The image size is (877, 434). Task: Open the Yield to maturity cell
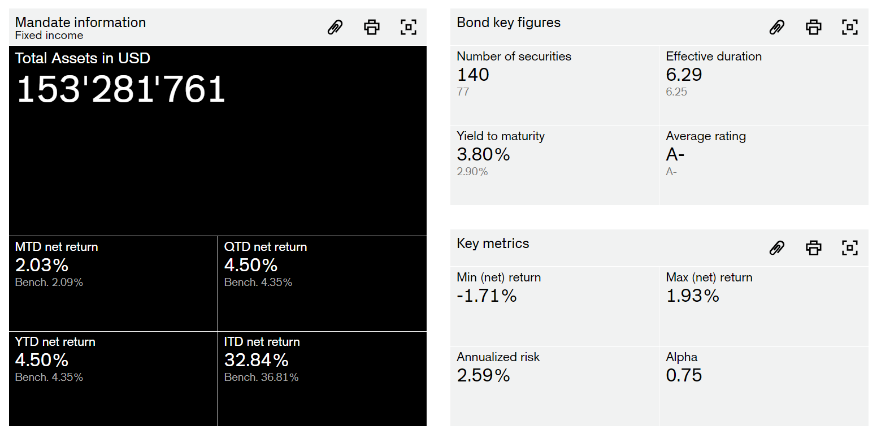coord(554,165)
